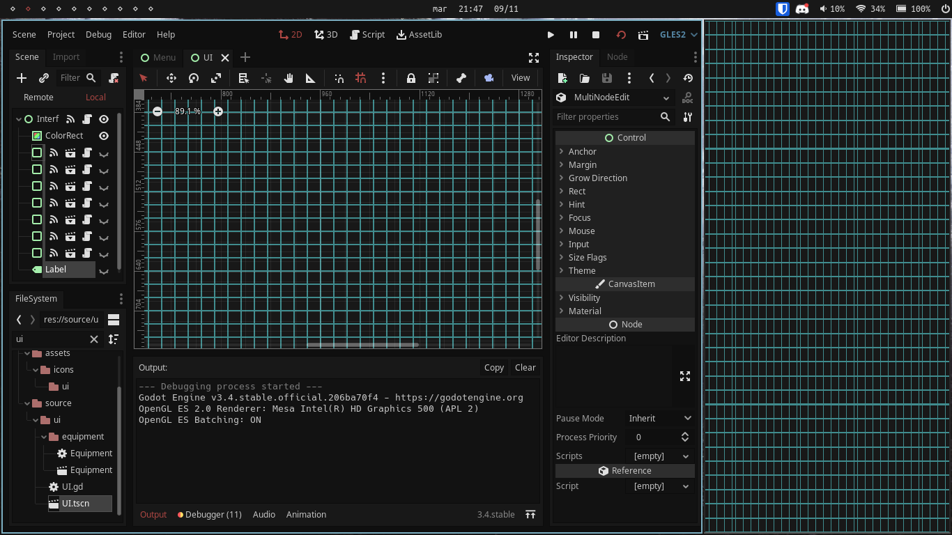Open the FileSystem sort options
This screenshot has width=952, height=535.
[114, 339]
